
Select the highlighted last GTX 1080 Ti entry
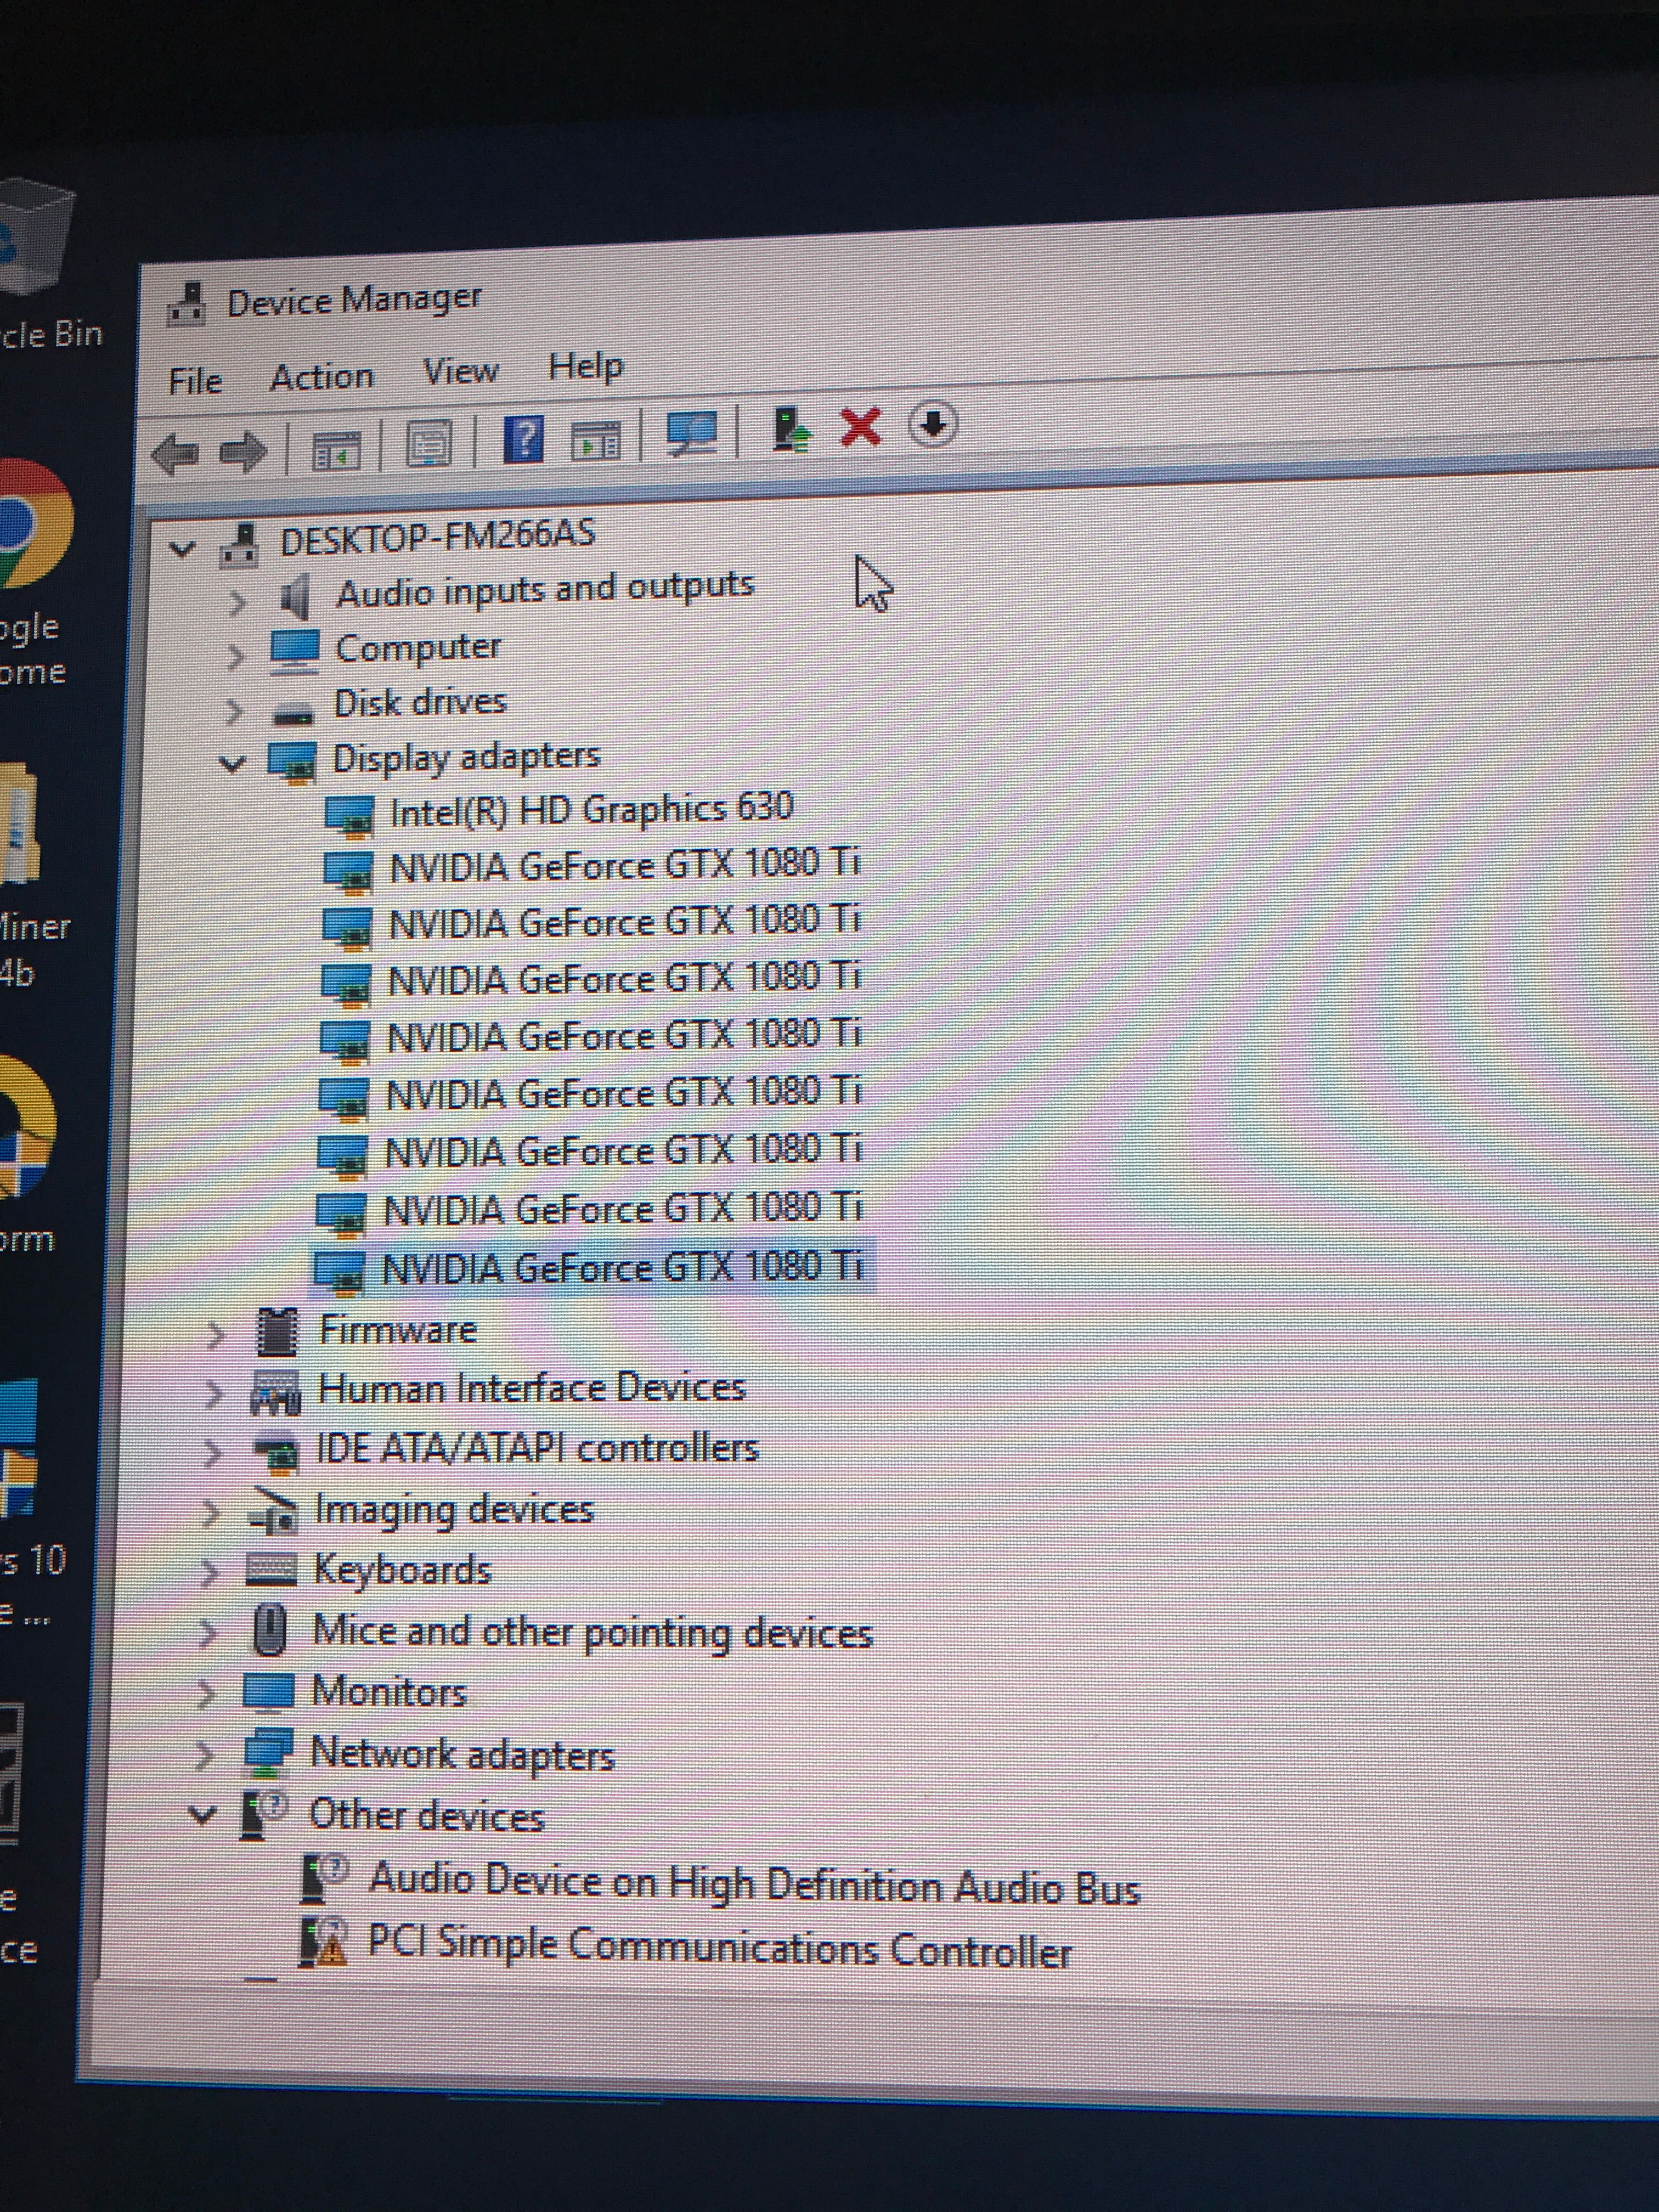pos(622,1268)
